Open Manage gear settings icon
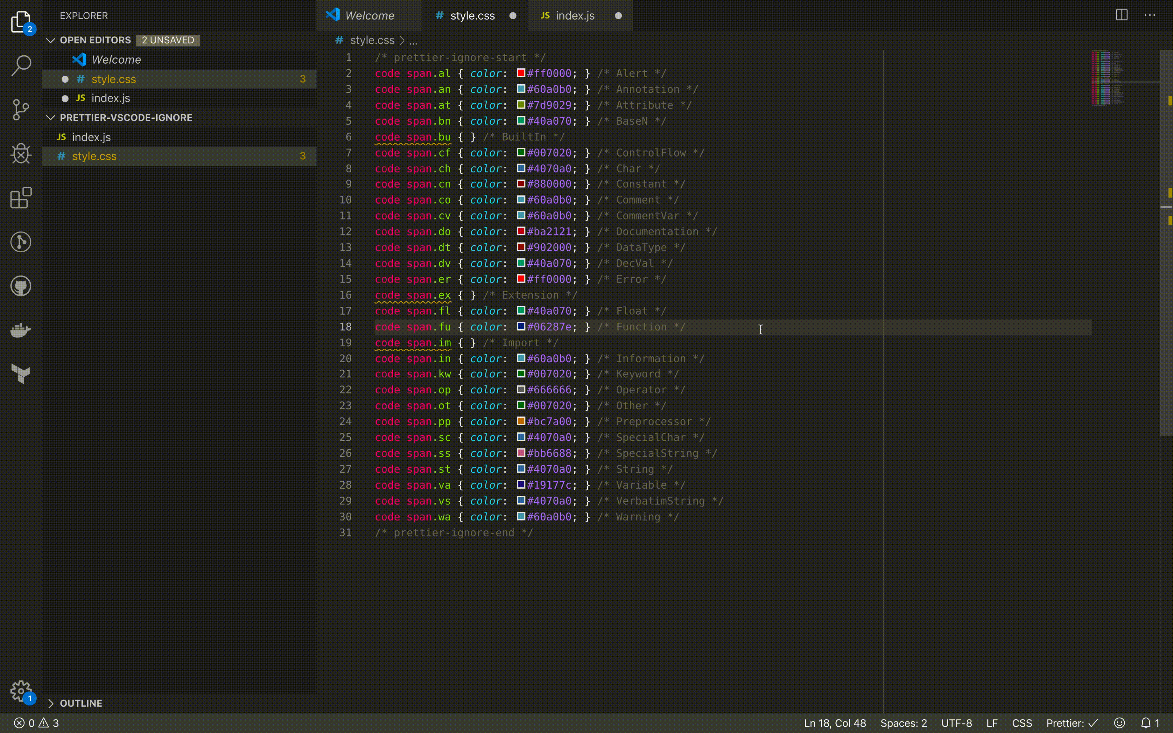 (x=21, y=690)
